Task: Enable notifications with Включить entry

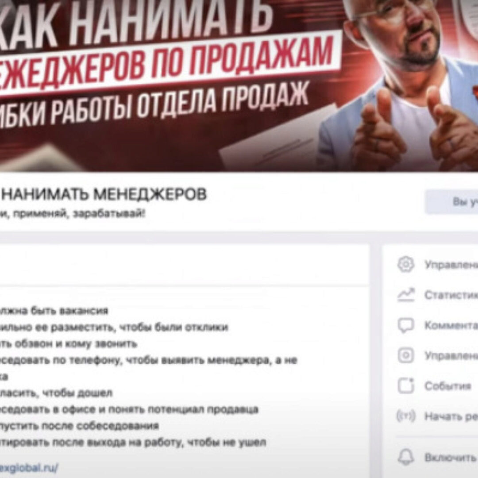Action: pos(451,458)
